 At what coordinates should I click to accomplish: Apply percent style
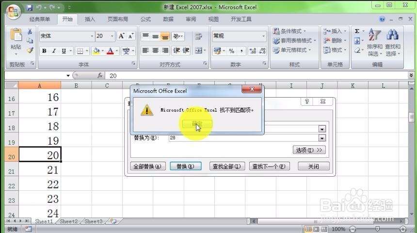coord(232,50)
